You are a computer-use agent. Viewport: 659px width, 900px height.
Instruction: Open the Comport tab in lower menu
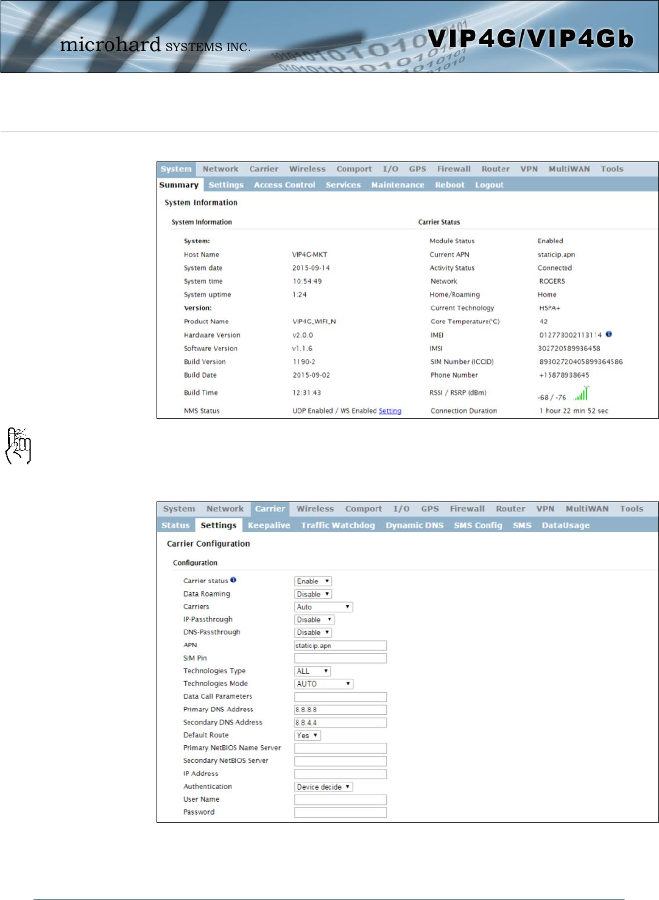(364, 509)
